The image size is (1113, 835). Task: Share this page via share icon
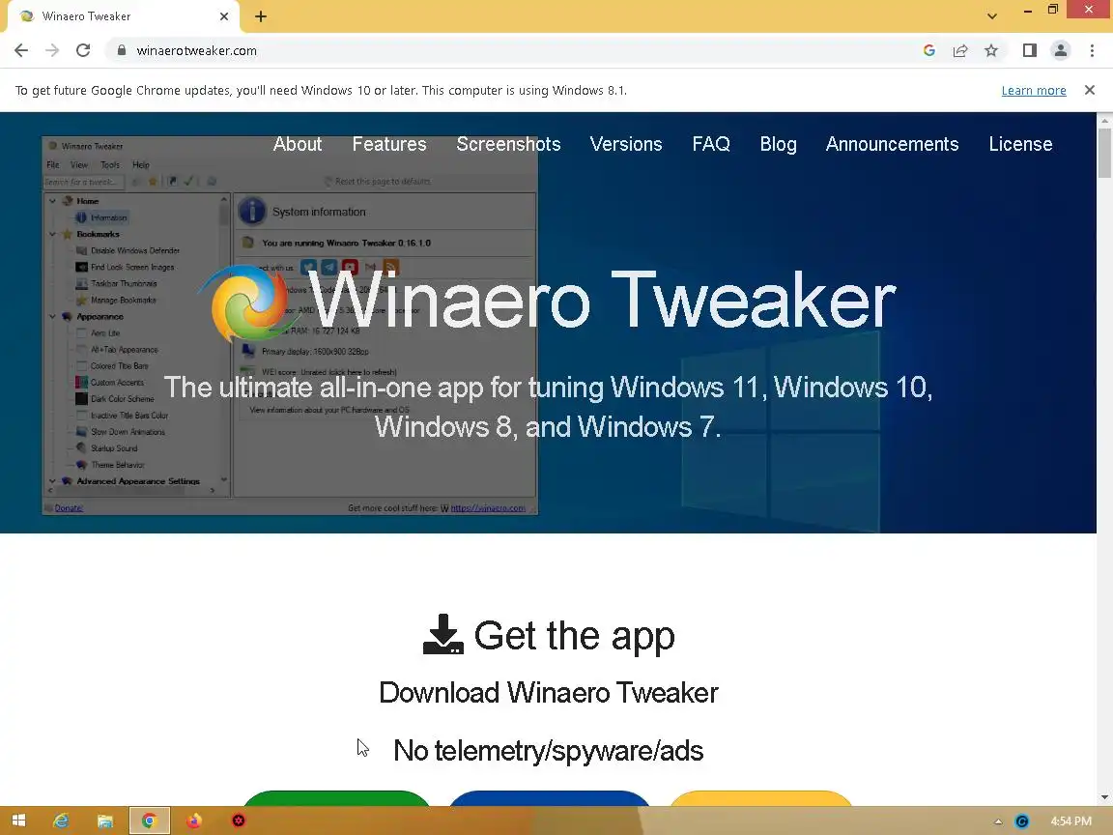[x=960, y=50]
